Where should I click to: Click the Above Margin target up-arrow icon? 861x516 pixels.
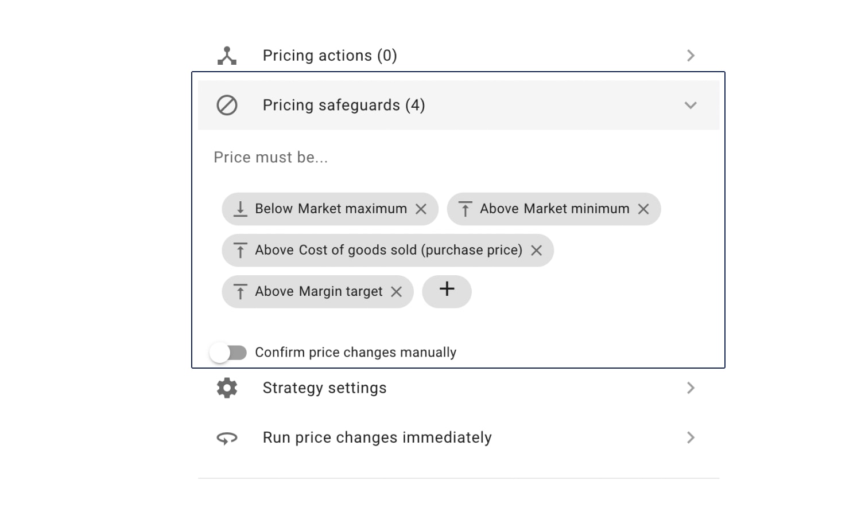(241, 292)
